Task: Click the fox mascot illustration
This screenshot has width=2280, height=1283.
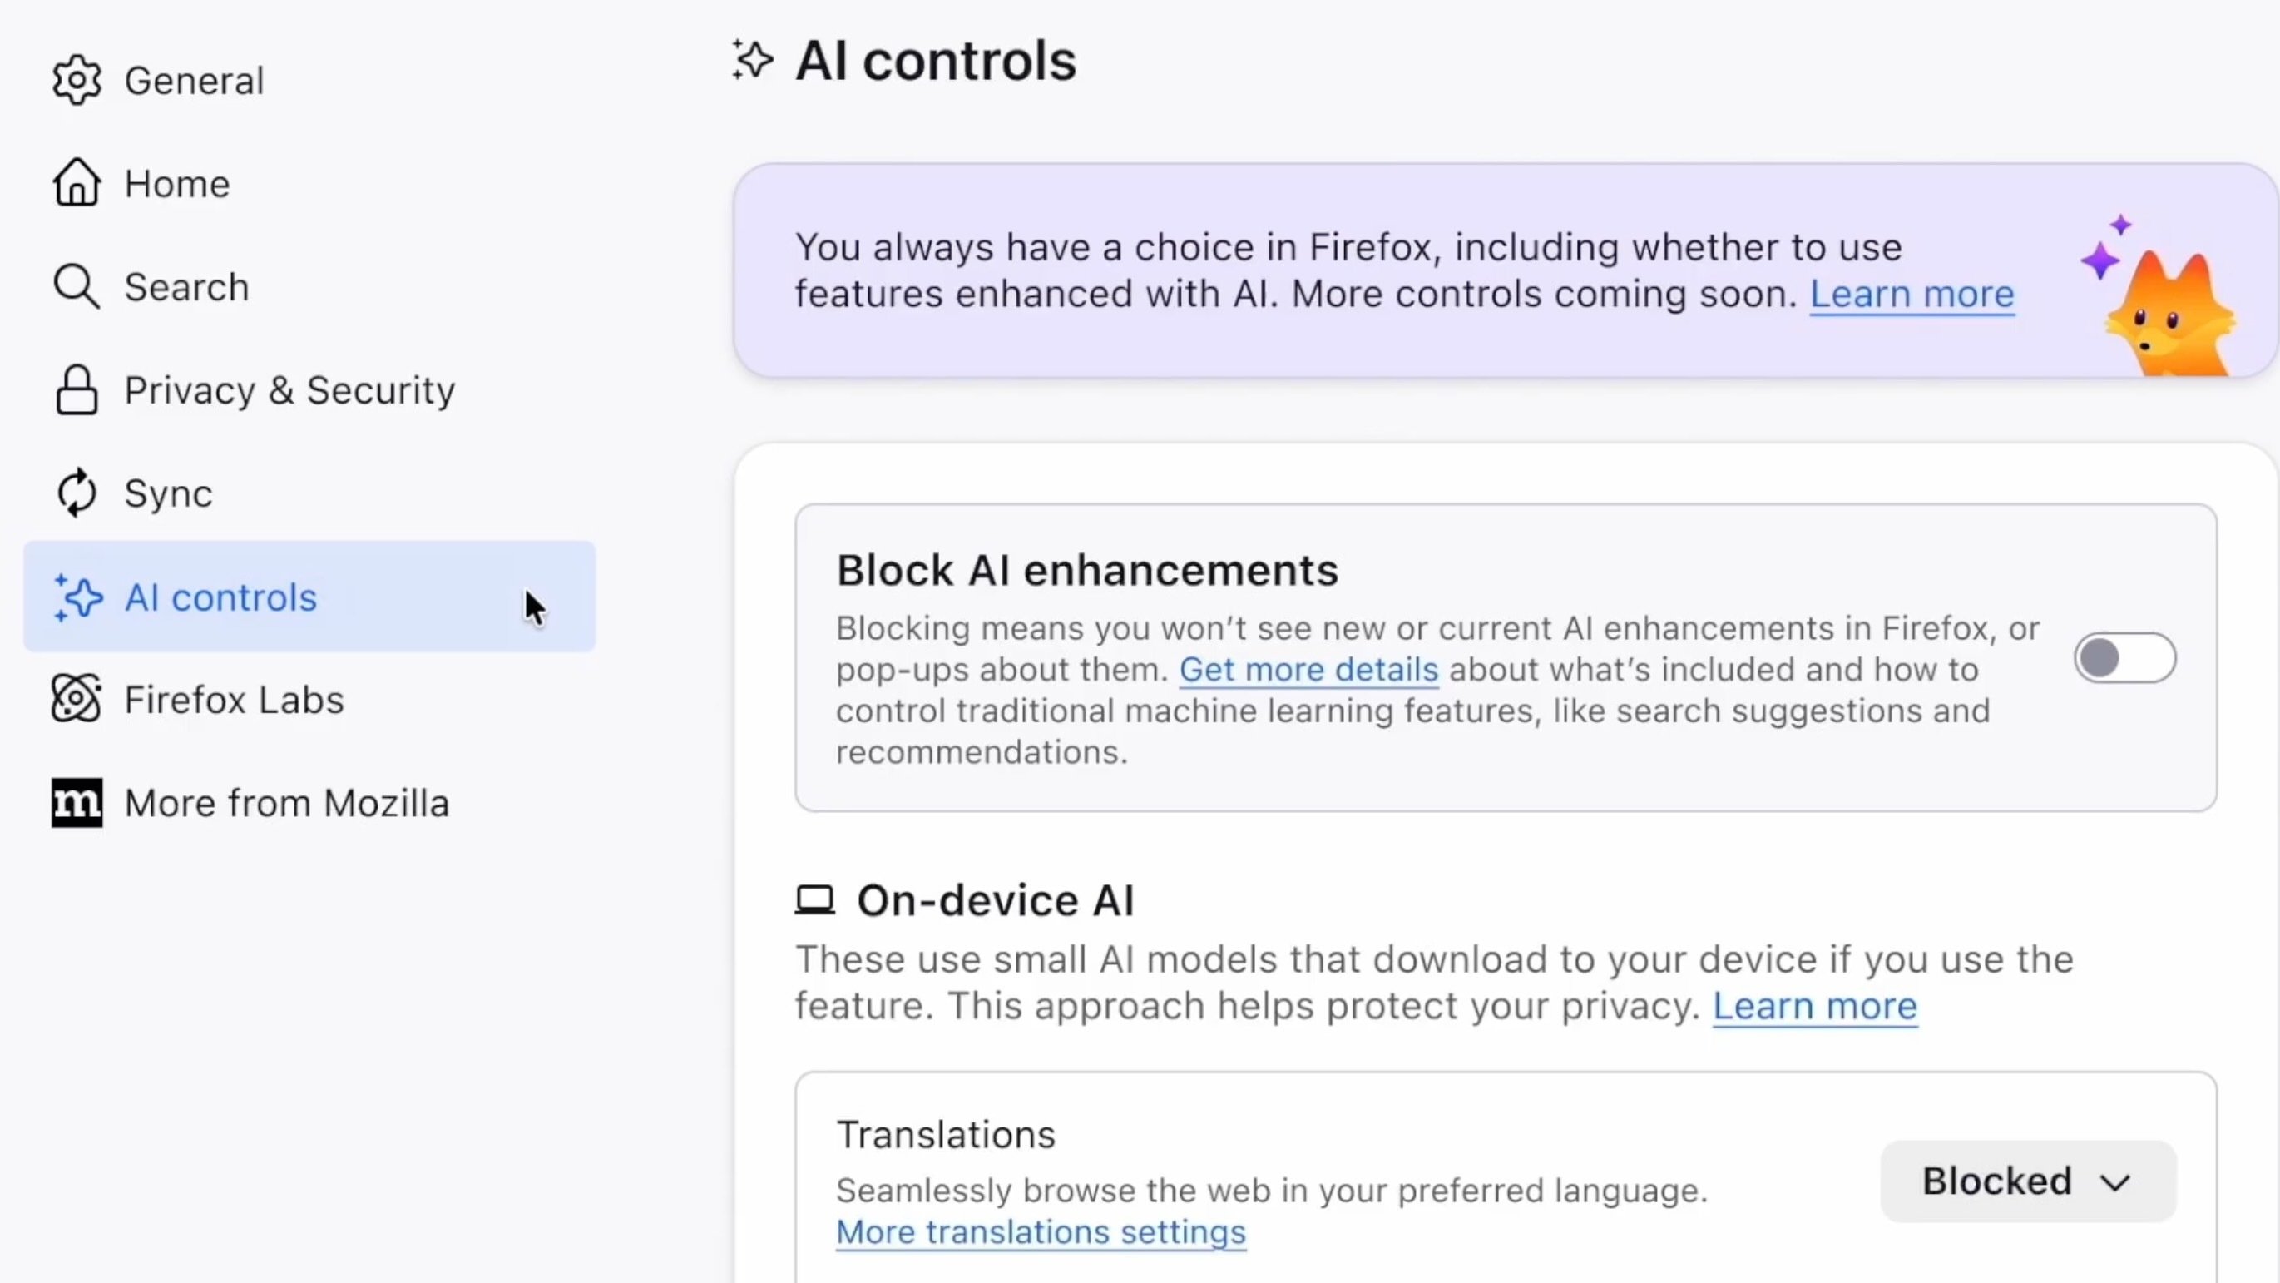Action: click(x=2169, y=310)
